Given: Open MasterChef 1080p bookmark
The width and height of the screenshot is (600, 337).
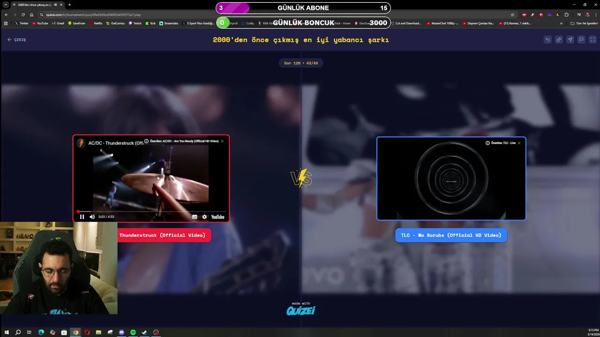Looking at the screenshot, I should click(442, 23).
